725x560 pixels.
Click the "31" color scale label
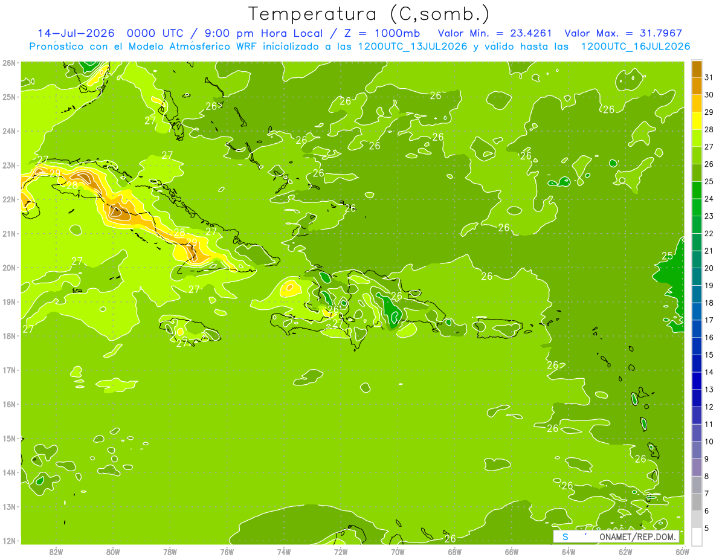point(709,77)
